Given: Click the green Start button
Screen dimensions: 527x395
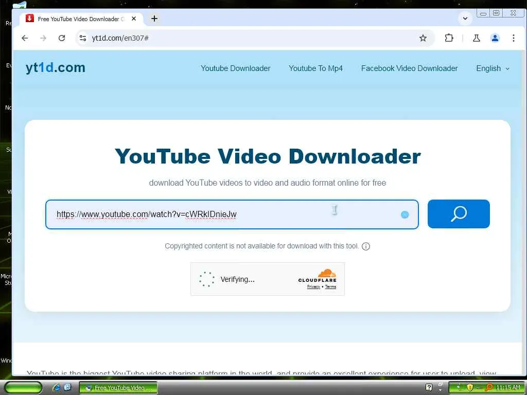Looking at the screenshot, I should (23, 388).
